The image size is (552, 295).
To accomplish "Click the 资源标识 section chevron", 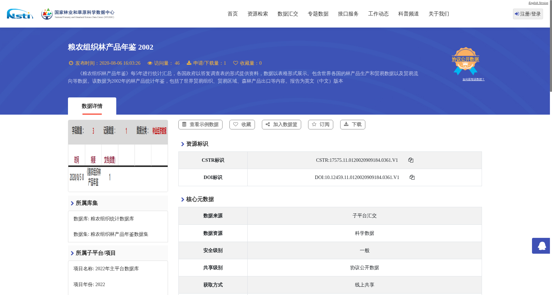I will pos(183,144).
